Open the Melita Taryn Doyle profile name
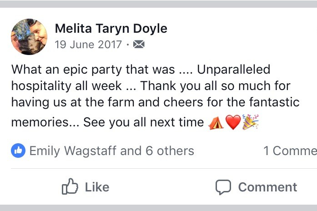The width and height of the screenshot is (317, 211). point(111,29)
